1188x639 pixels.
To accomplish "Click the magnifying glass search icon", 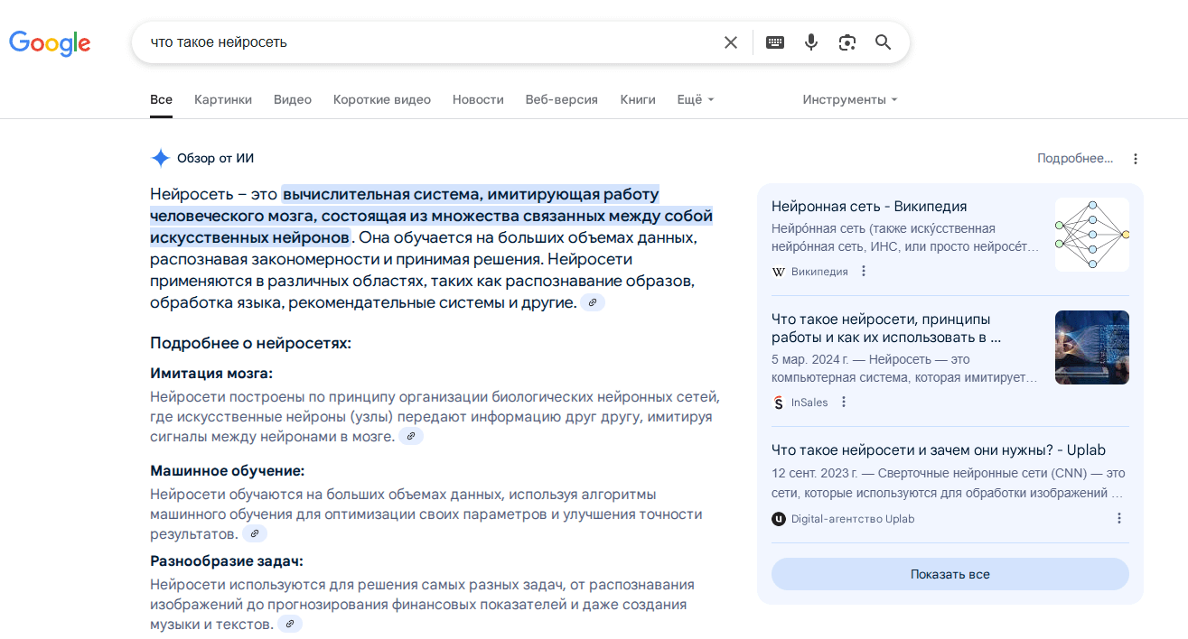I will (883, 42).
